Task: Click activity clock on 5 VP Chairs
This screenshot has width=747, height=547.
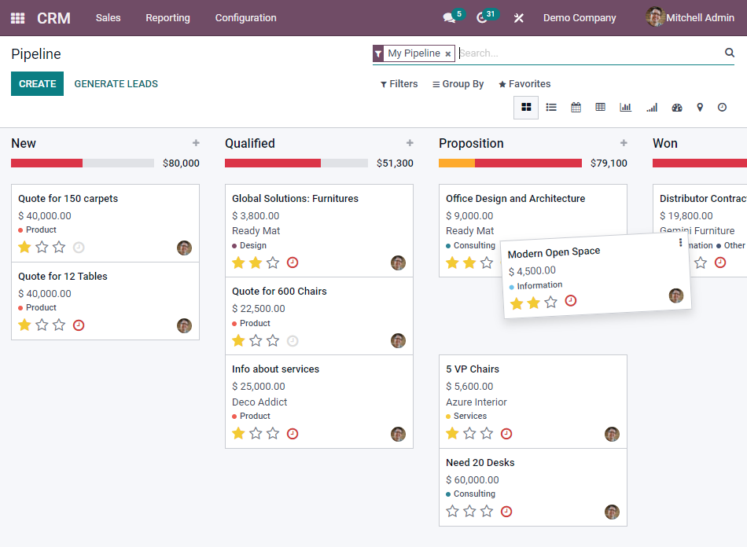Action: pyautogui.click(x=506, y=434)
